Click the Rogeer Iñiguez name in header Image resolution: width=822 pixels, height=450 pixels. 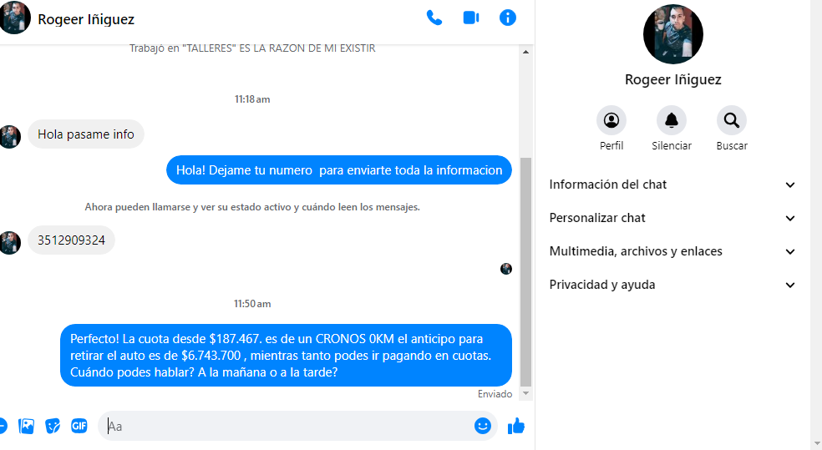coord(86,19)
